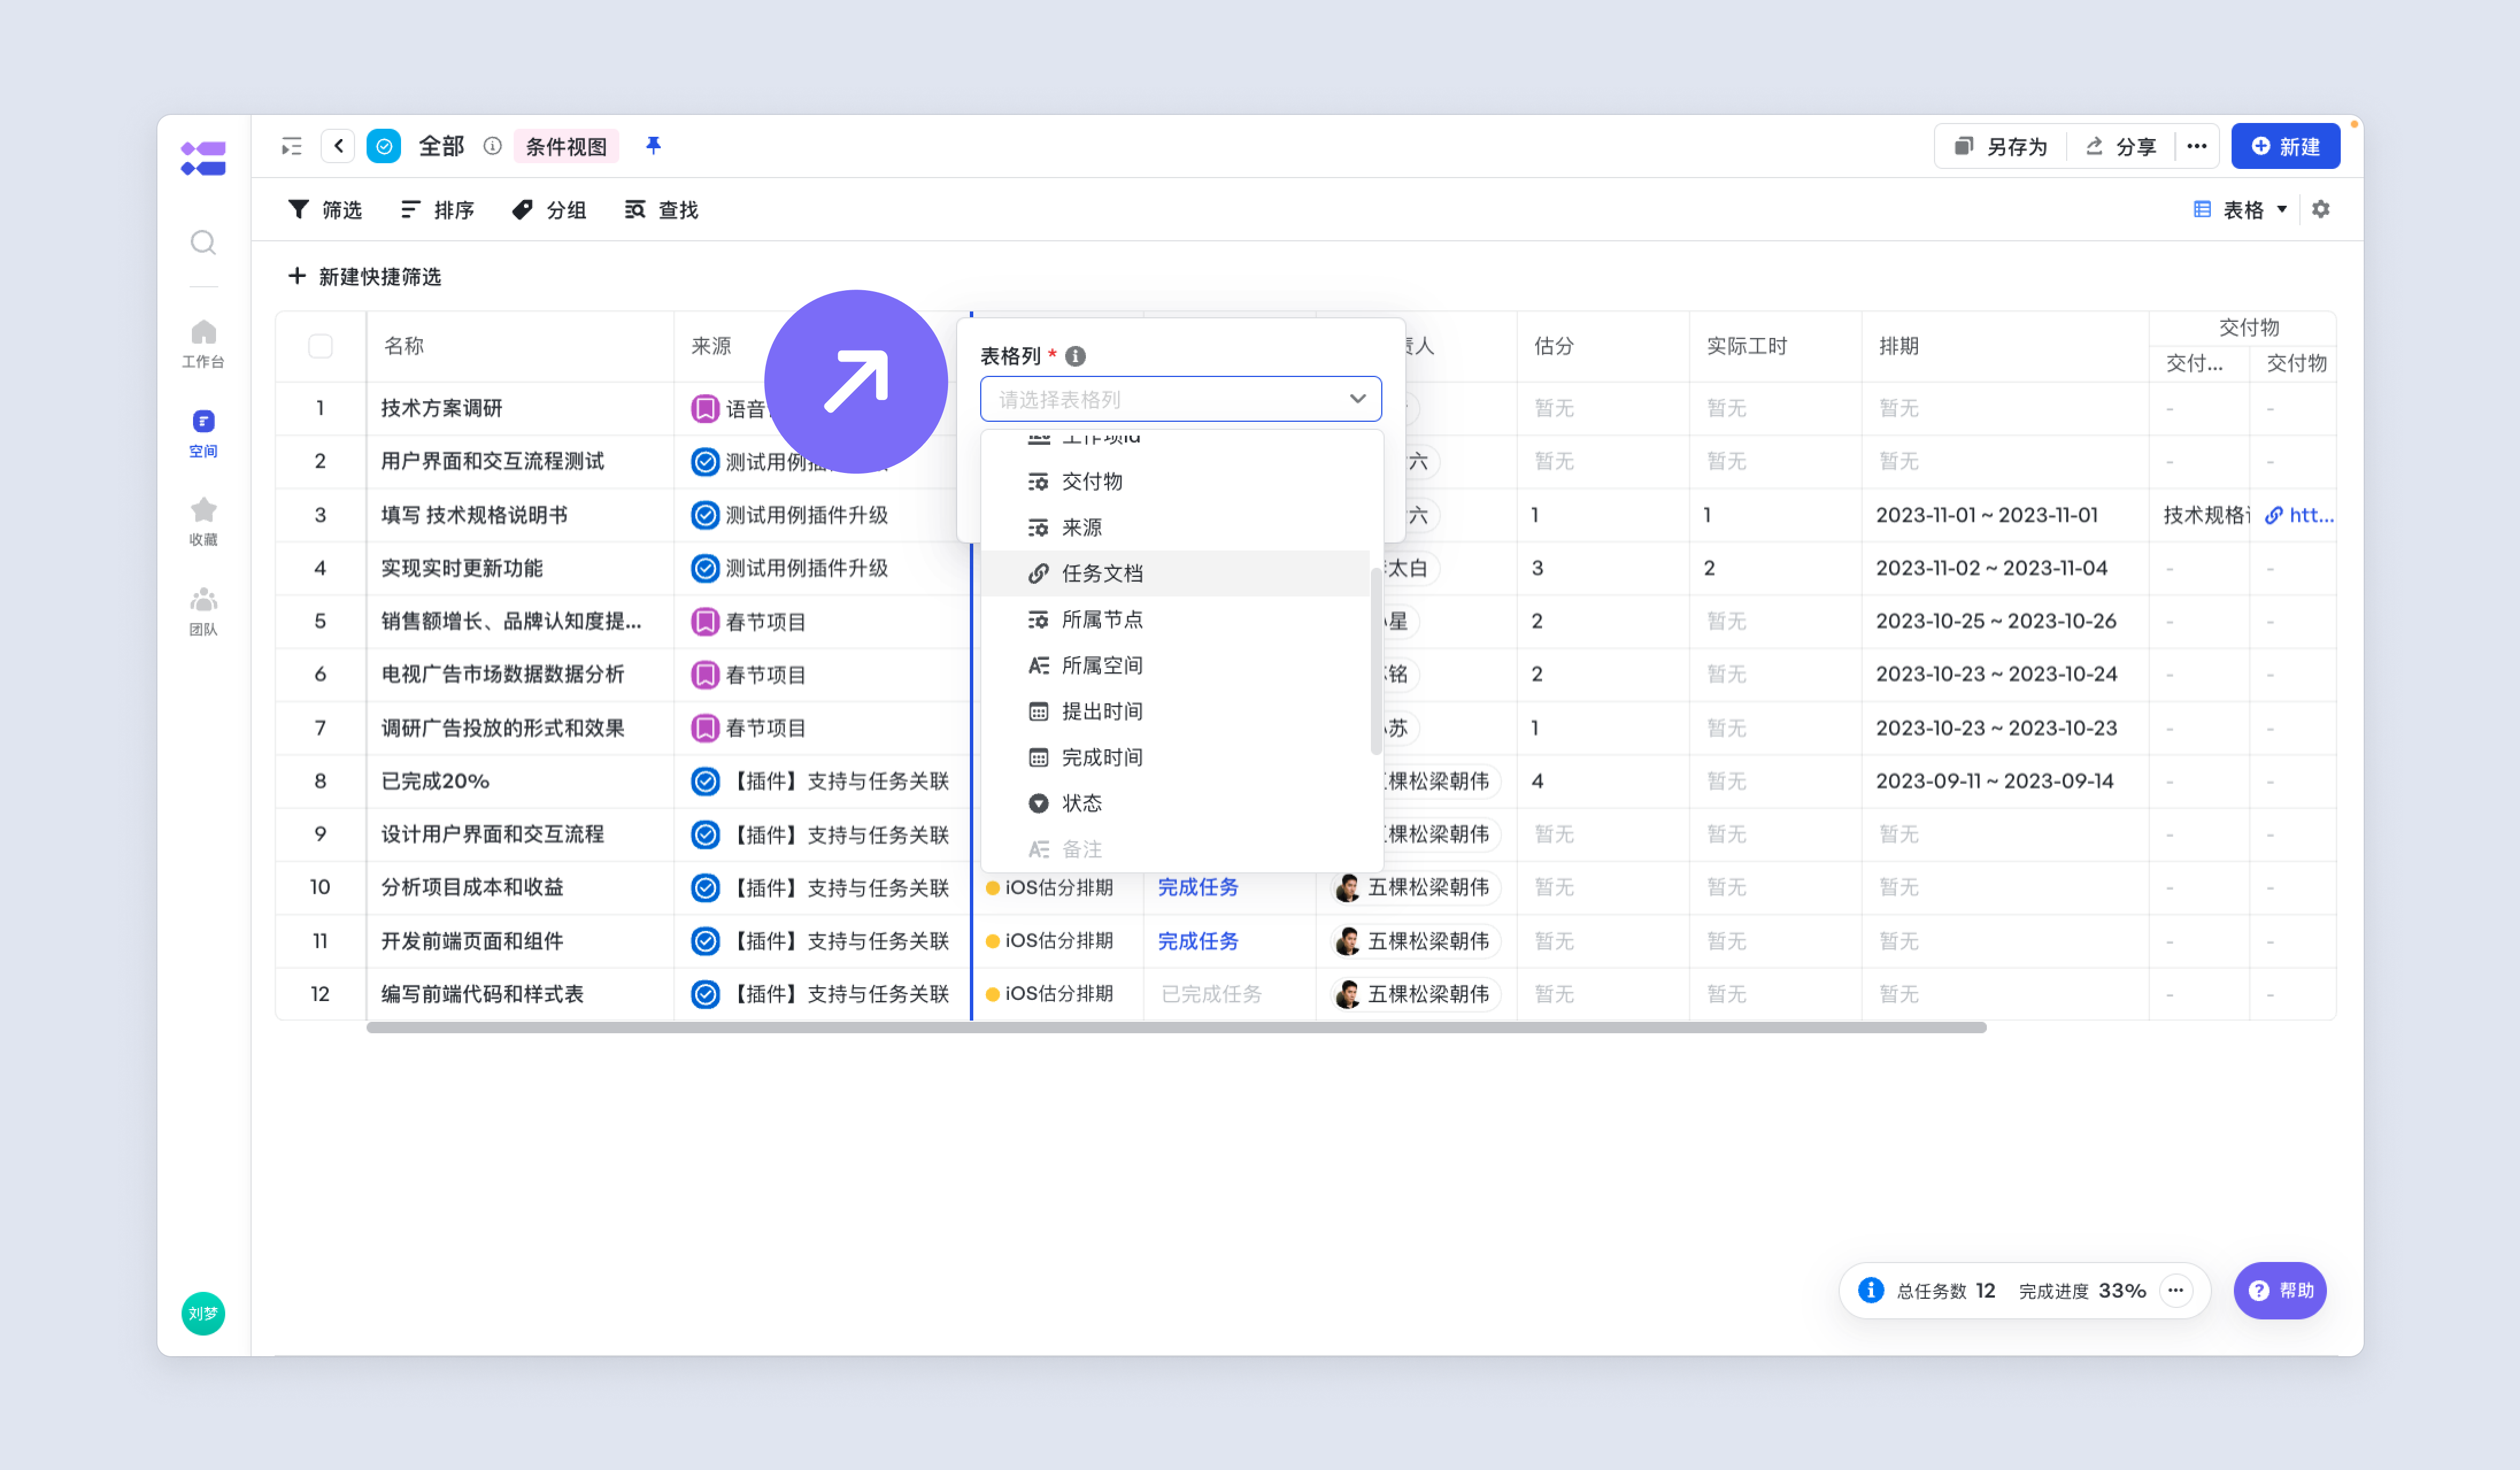Image resolution: width=2520 pixels, height=1470 pixels.
Task: Click 春节项目 source in row 5
Action: (x=748, y=621)
